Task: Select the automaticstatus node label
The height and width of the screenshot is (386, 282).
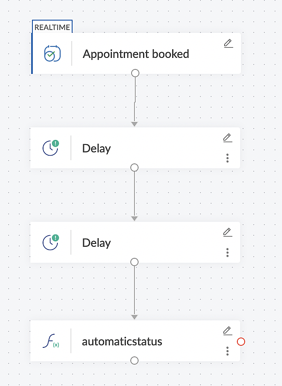Action: (122, 341)
